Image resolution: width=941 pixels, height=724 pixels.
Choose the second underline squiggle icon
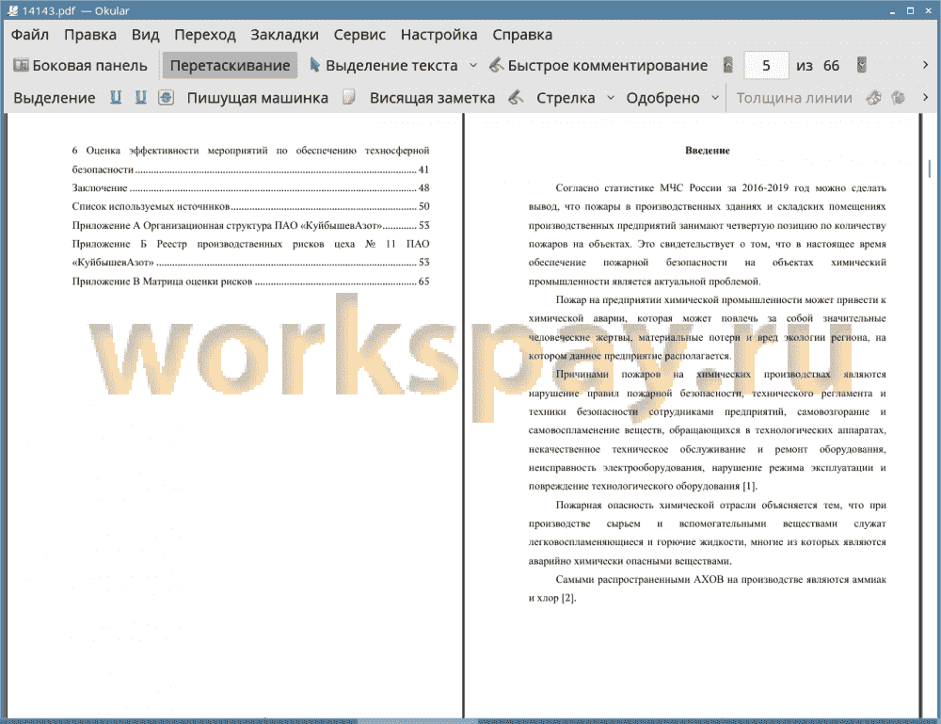140,97
